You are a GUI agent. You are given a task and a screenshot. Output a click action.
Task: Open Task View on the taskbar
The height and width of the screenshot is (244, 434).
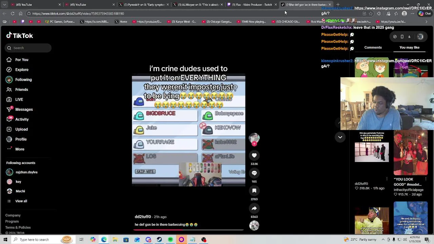[x=81, y=240]
